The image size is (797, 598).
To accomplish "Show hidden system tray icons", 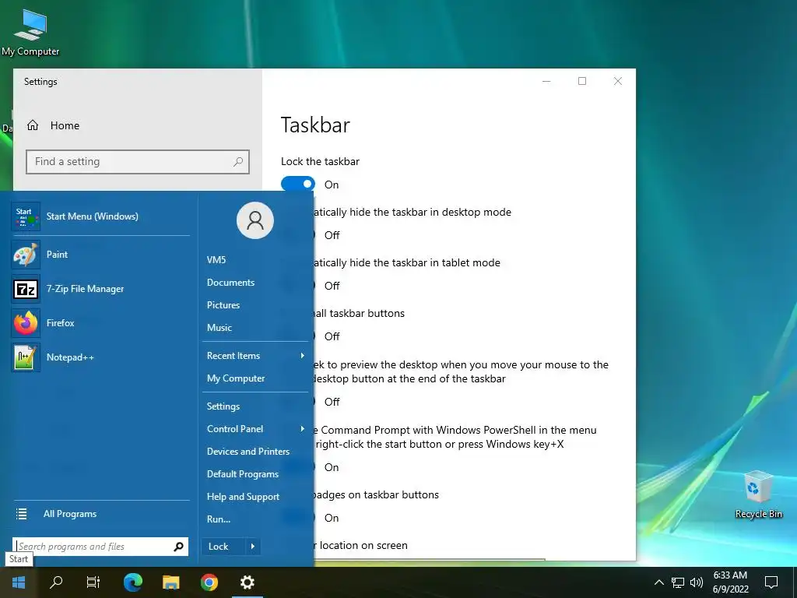I will coord(658,582).
